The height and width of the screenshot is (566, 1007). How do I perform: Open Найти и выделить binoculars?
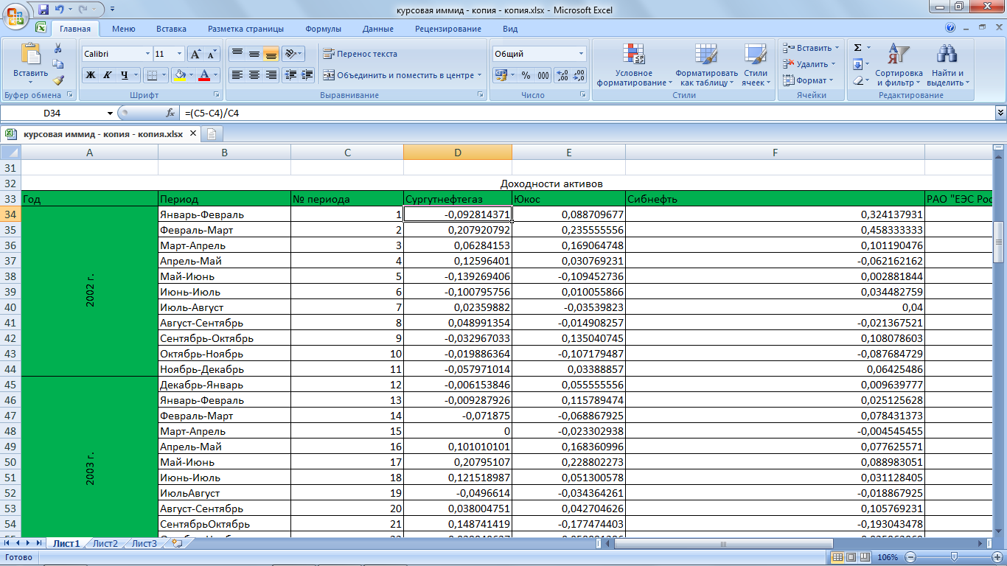[x=947, y=65]
